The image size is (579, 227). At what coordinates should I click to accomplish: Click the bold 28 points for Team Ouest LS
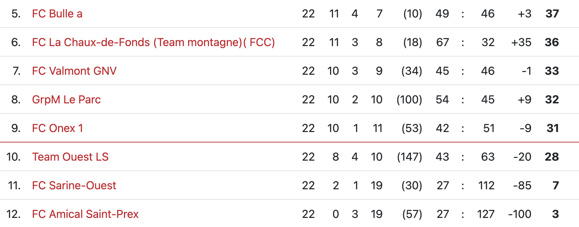point(552,157)
